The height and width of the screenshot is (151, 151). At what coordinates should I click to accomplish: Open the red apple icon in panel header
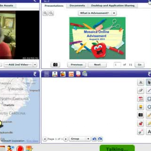point(63,74)
